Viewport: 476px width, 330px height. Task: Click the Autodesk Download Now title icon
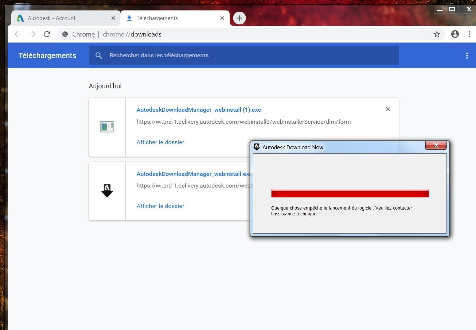click(x=257, y=147)
